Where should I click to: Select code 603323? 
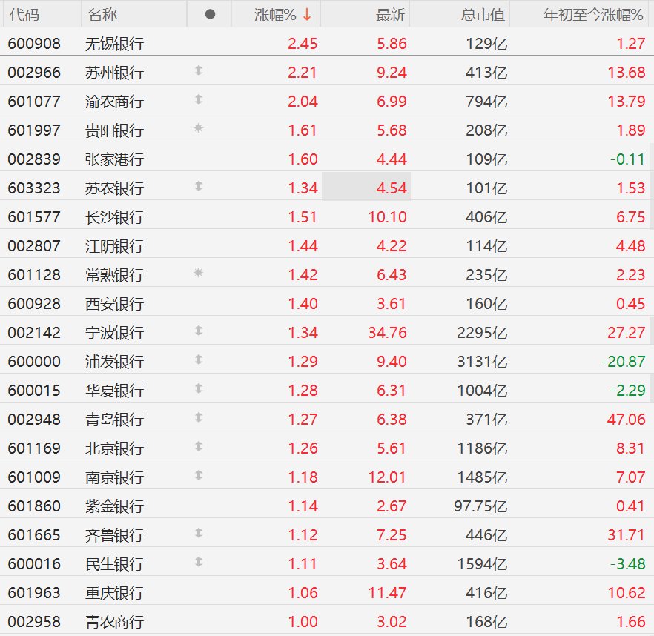point(34,188)
